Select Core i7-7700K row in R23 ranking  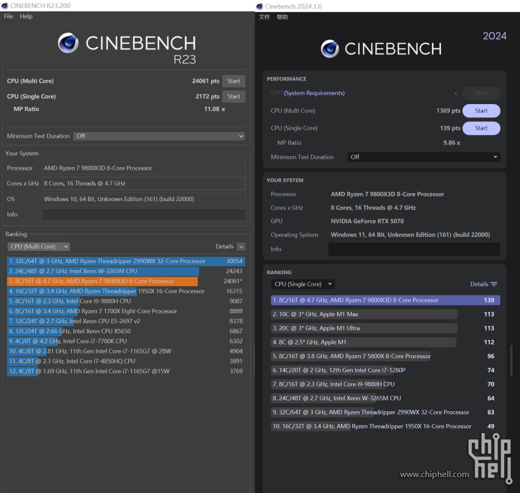point(126,341)
